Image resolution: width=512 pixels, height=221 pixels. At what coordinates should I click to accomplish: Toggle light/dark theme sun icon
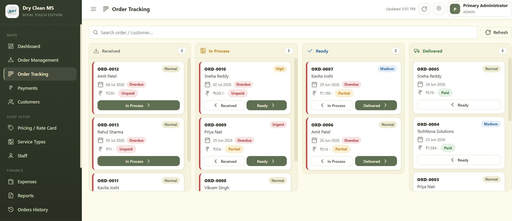click(439, 9)
